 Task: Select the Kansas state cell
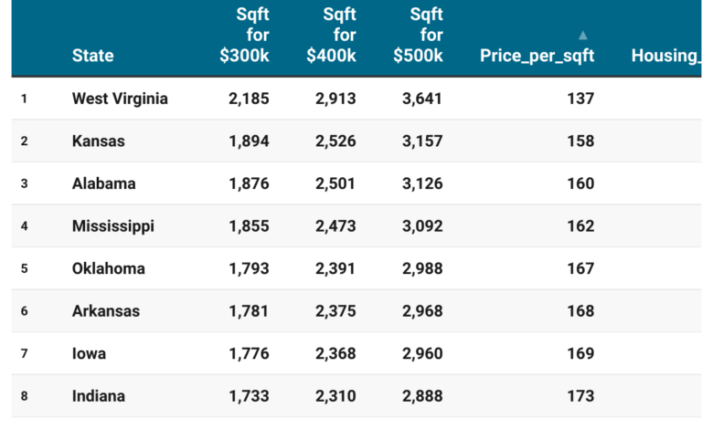[99, 141]
